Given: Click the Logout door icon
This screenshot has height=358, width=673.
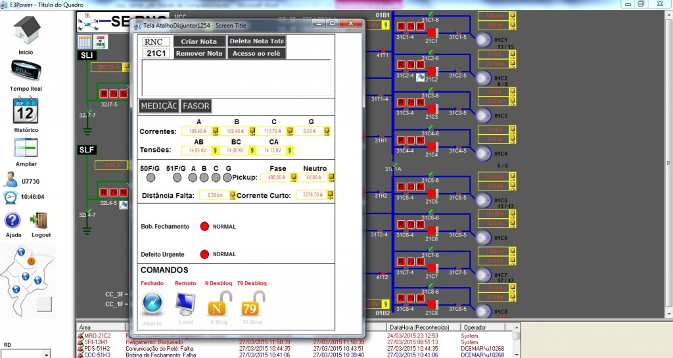Looking at the screenshot, I should pos(40,220).
